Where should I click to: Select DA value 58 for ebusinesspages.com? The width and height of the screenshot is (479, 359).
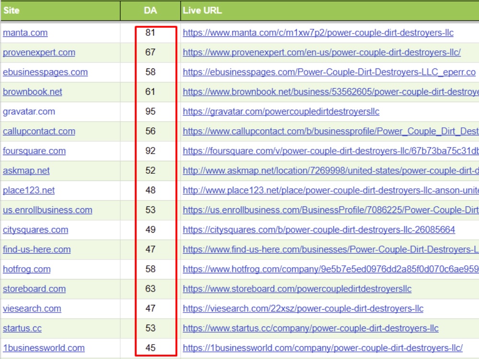click(150, 72)
